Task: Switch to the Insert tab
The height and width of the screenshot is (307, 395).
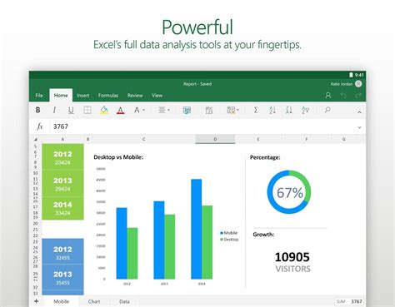Action: (83, 95)
